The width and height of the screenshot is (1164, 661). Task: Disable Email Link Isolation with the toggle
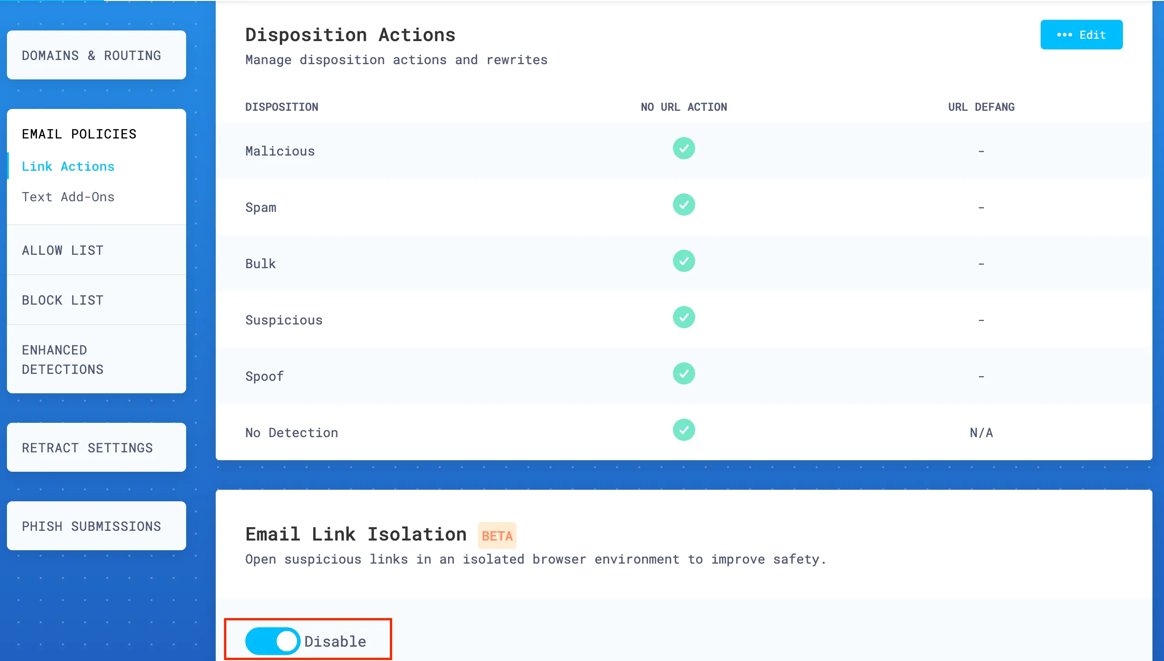point(273,640)
